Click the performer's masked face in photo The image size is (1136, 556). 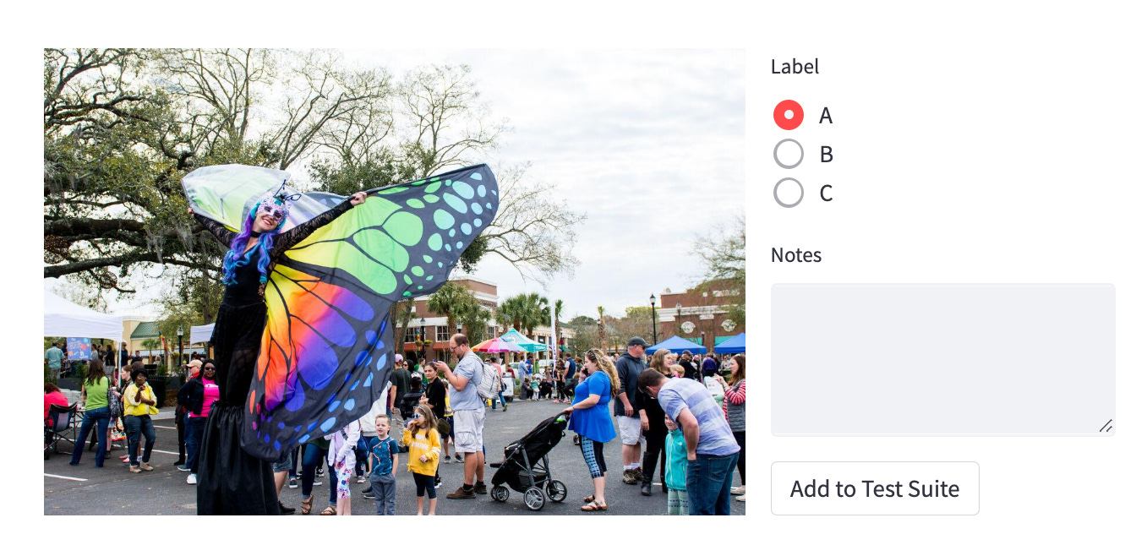coord(272,210)
